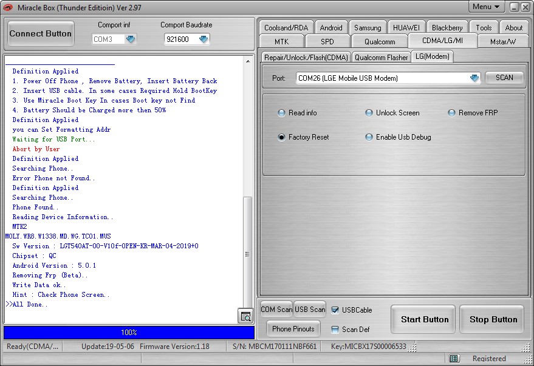534x366 pixels.
Task: Open the Port COM26 LGE modem dropdown
Action: [x=474, y=78]
